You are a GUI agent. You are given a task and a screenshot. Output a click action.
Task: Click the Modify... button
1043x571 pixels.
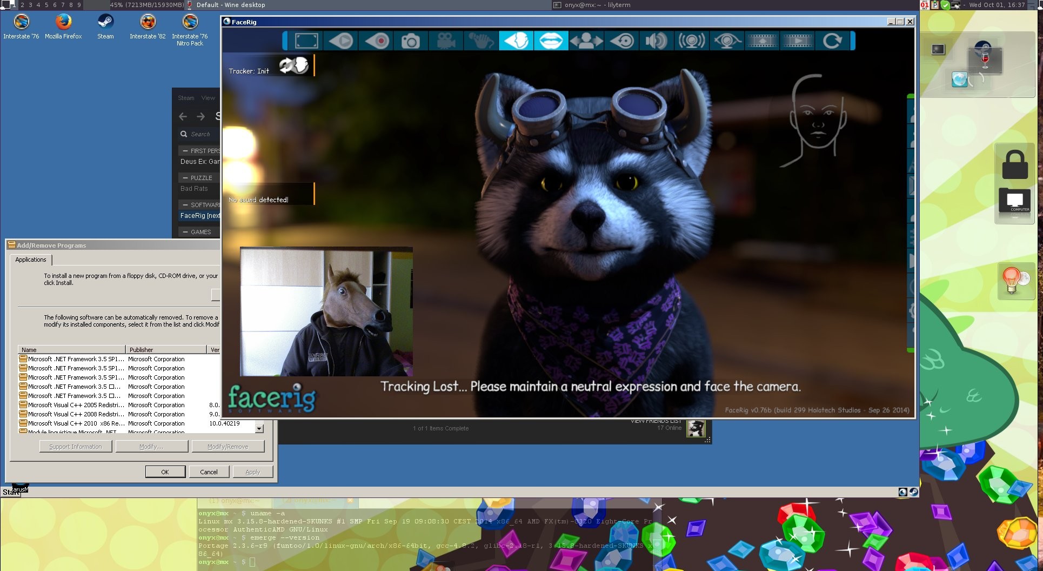click(151, 447)
